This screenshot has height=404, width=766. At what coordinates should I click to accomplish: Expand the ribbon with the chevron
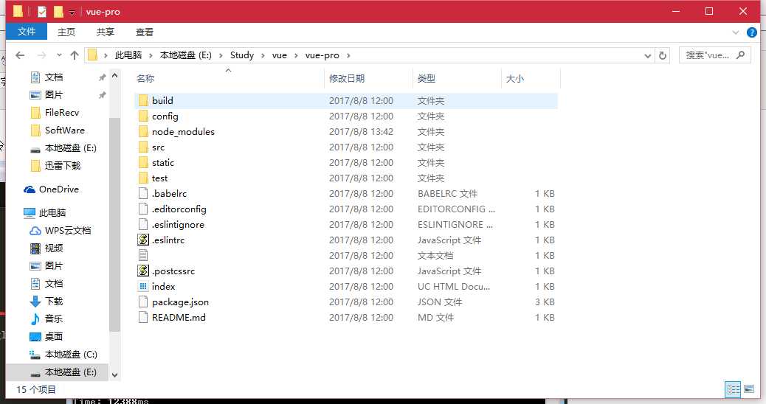[x=736, y=32]
